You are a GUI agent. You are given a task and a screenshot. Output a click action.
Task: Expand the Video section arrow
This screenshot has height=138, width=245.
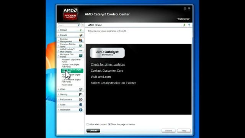[59, 89]
